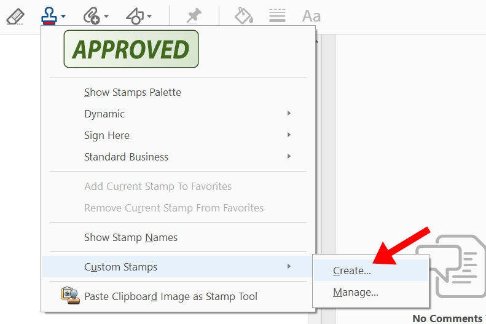The width and height of the screenshot is (486, 324).
Task: Select the Eraser tool in toolbar
Action: point(15,16)
